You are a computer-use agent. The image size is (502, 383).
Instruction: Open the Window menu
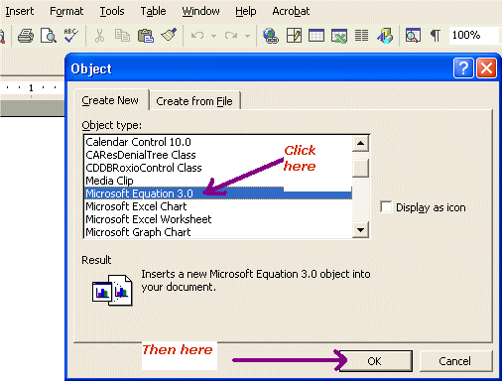coord(200,11)
